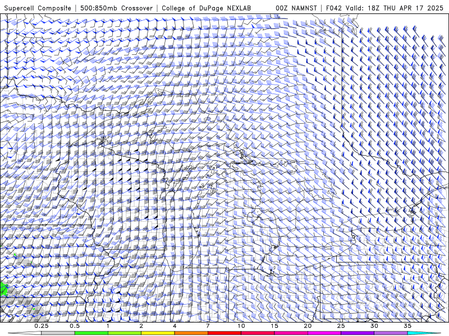The height and width of the screenshot is (336, 449).
Task: Click the "F042" forecast hour text
Action: (334, 8)
